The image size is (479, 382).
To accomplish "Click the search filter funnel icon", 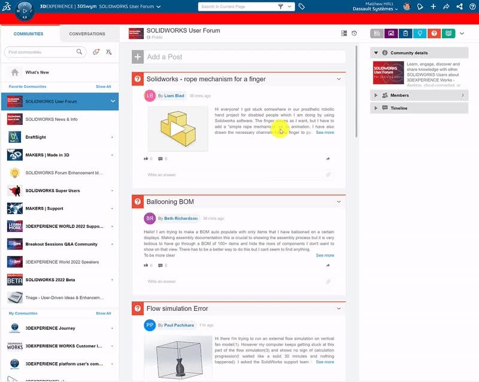I will pyautogui.click(x=280, y=7).
